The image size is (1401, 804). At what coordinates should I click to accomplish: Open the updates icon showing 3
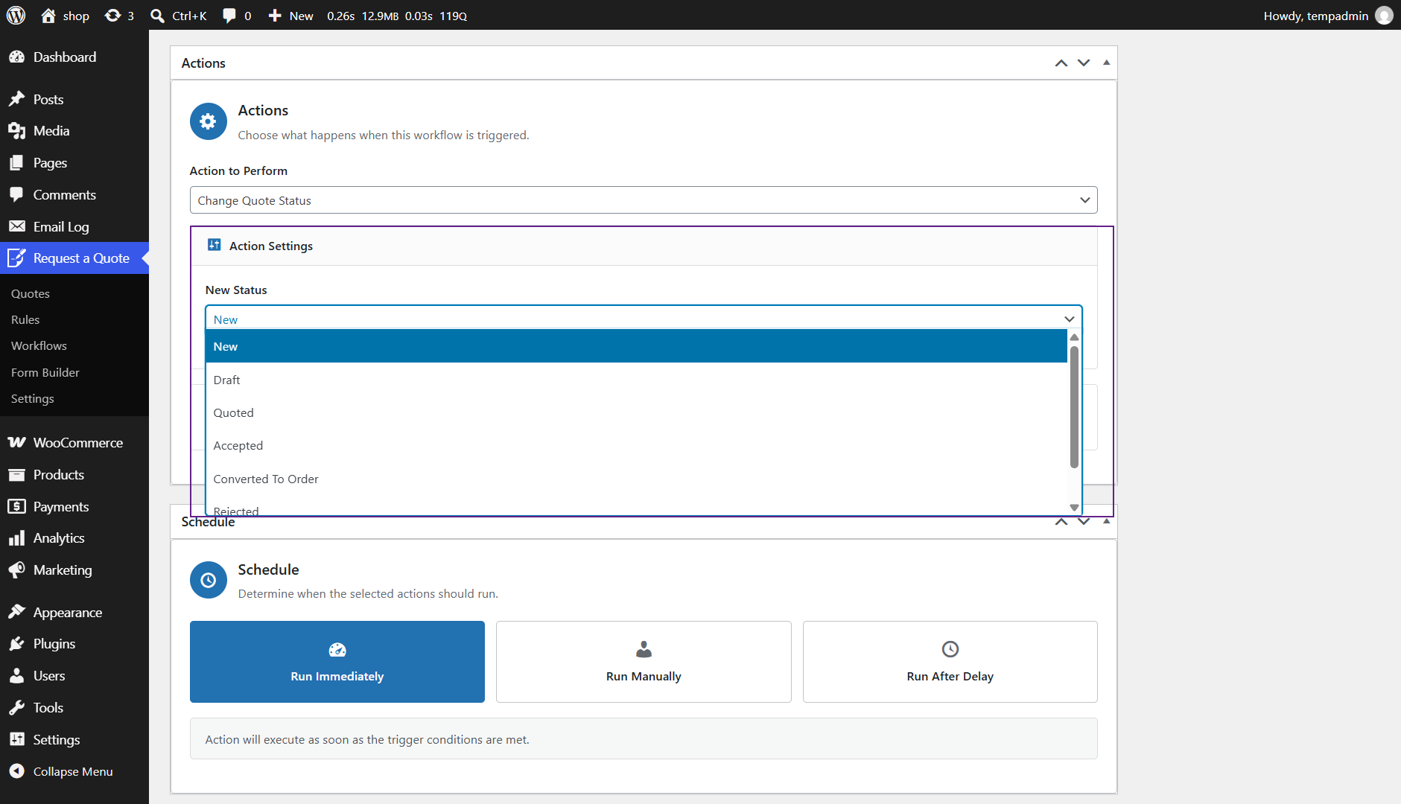(x=112, y=15)
